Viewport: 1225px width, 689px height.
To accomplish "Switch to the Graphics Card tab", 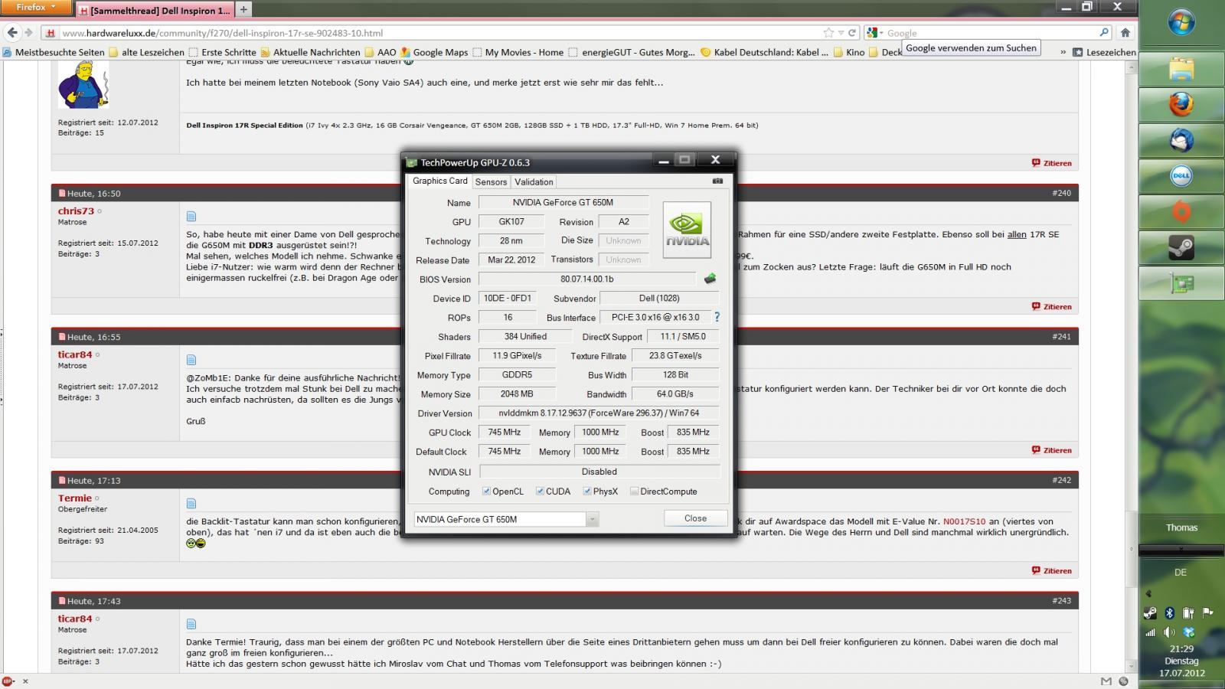I will [439, 181].
